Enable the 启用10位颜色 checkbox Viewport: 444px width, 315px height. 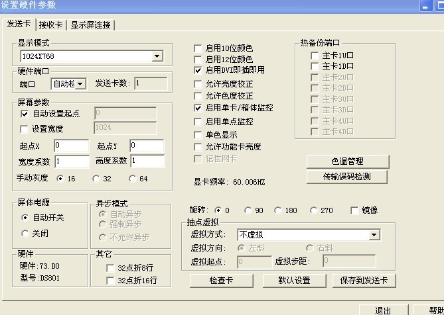198,48
